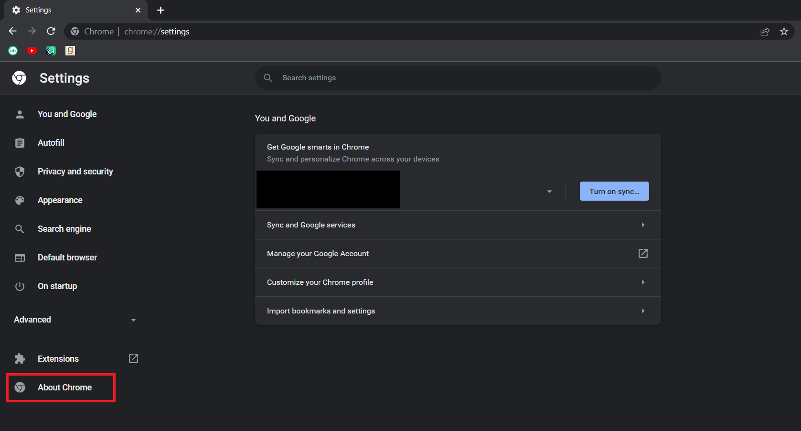Go back using the browser back arrow

[13, 31]
